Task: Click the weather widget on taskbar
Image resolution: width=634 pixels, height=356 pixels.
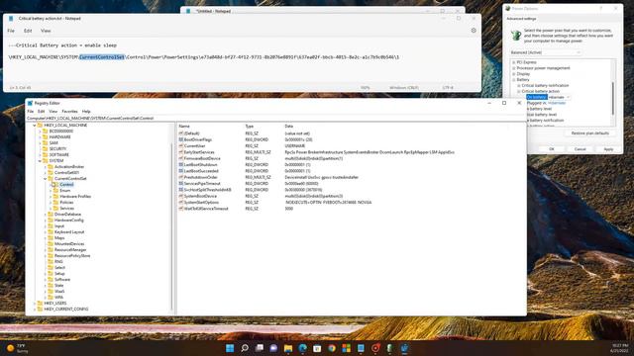Action: (x=17, y=348)
